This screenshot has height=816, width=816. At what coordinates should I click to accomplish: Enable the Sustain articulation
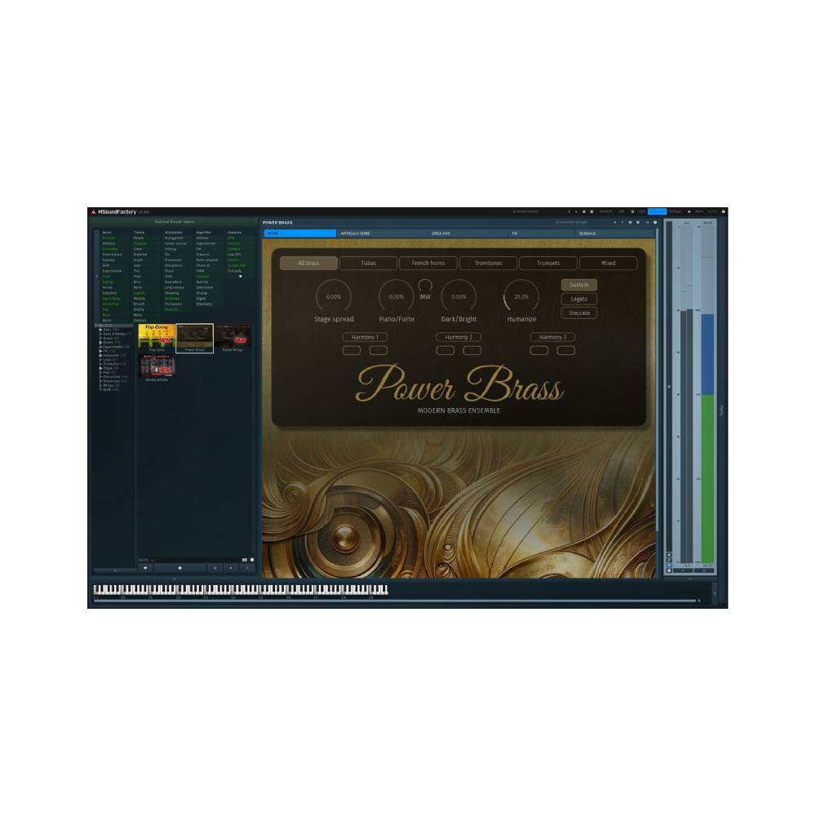579,285
